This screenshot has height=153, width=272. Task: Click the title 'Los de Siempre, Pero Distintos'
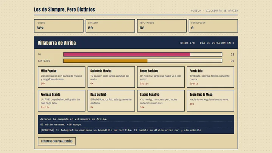64,9
